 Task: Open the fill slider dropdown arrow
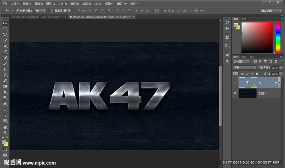(x=281, y=74)
